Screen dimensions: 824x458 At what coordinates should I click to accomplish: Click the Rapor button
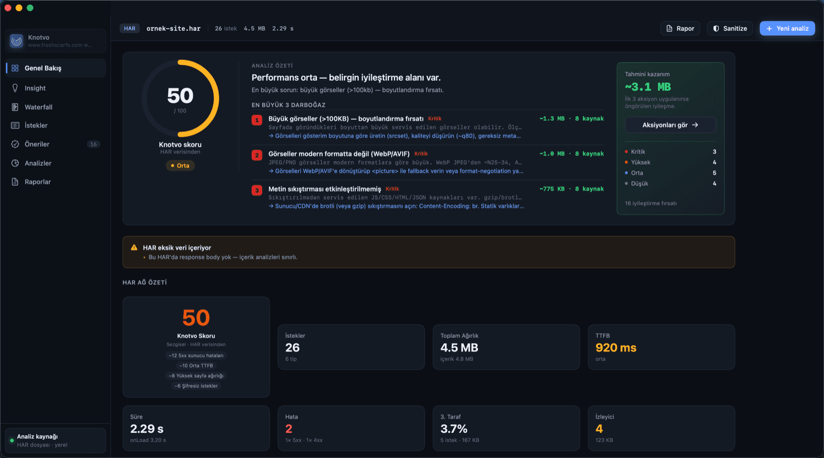click(x=680, y=29)
